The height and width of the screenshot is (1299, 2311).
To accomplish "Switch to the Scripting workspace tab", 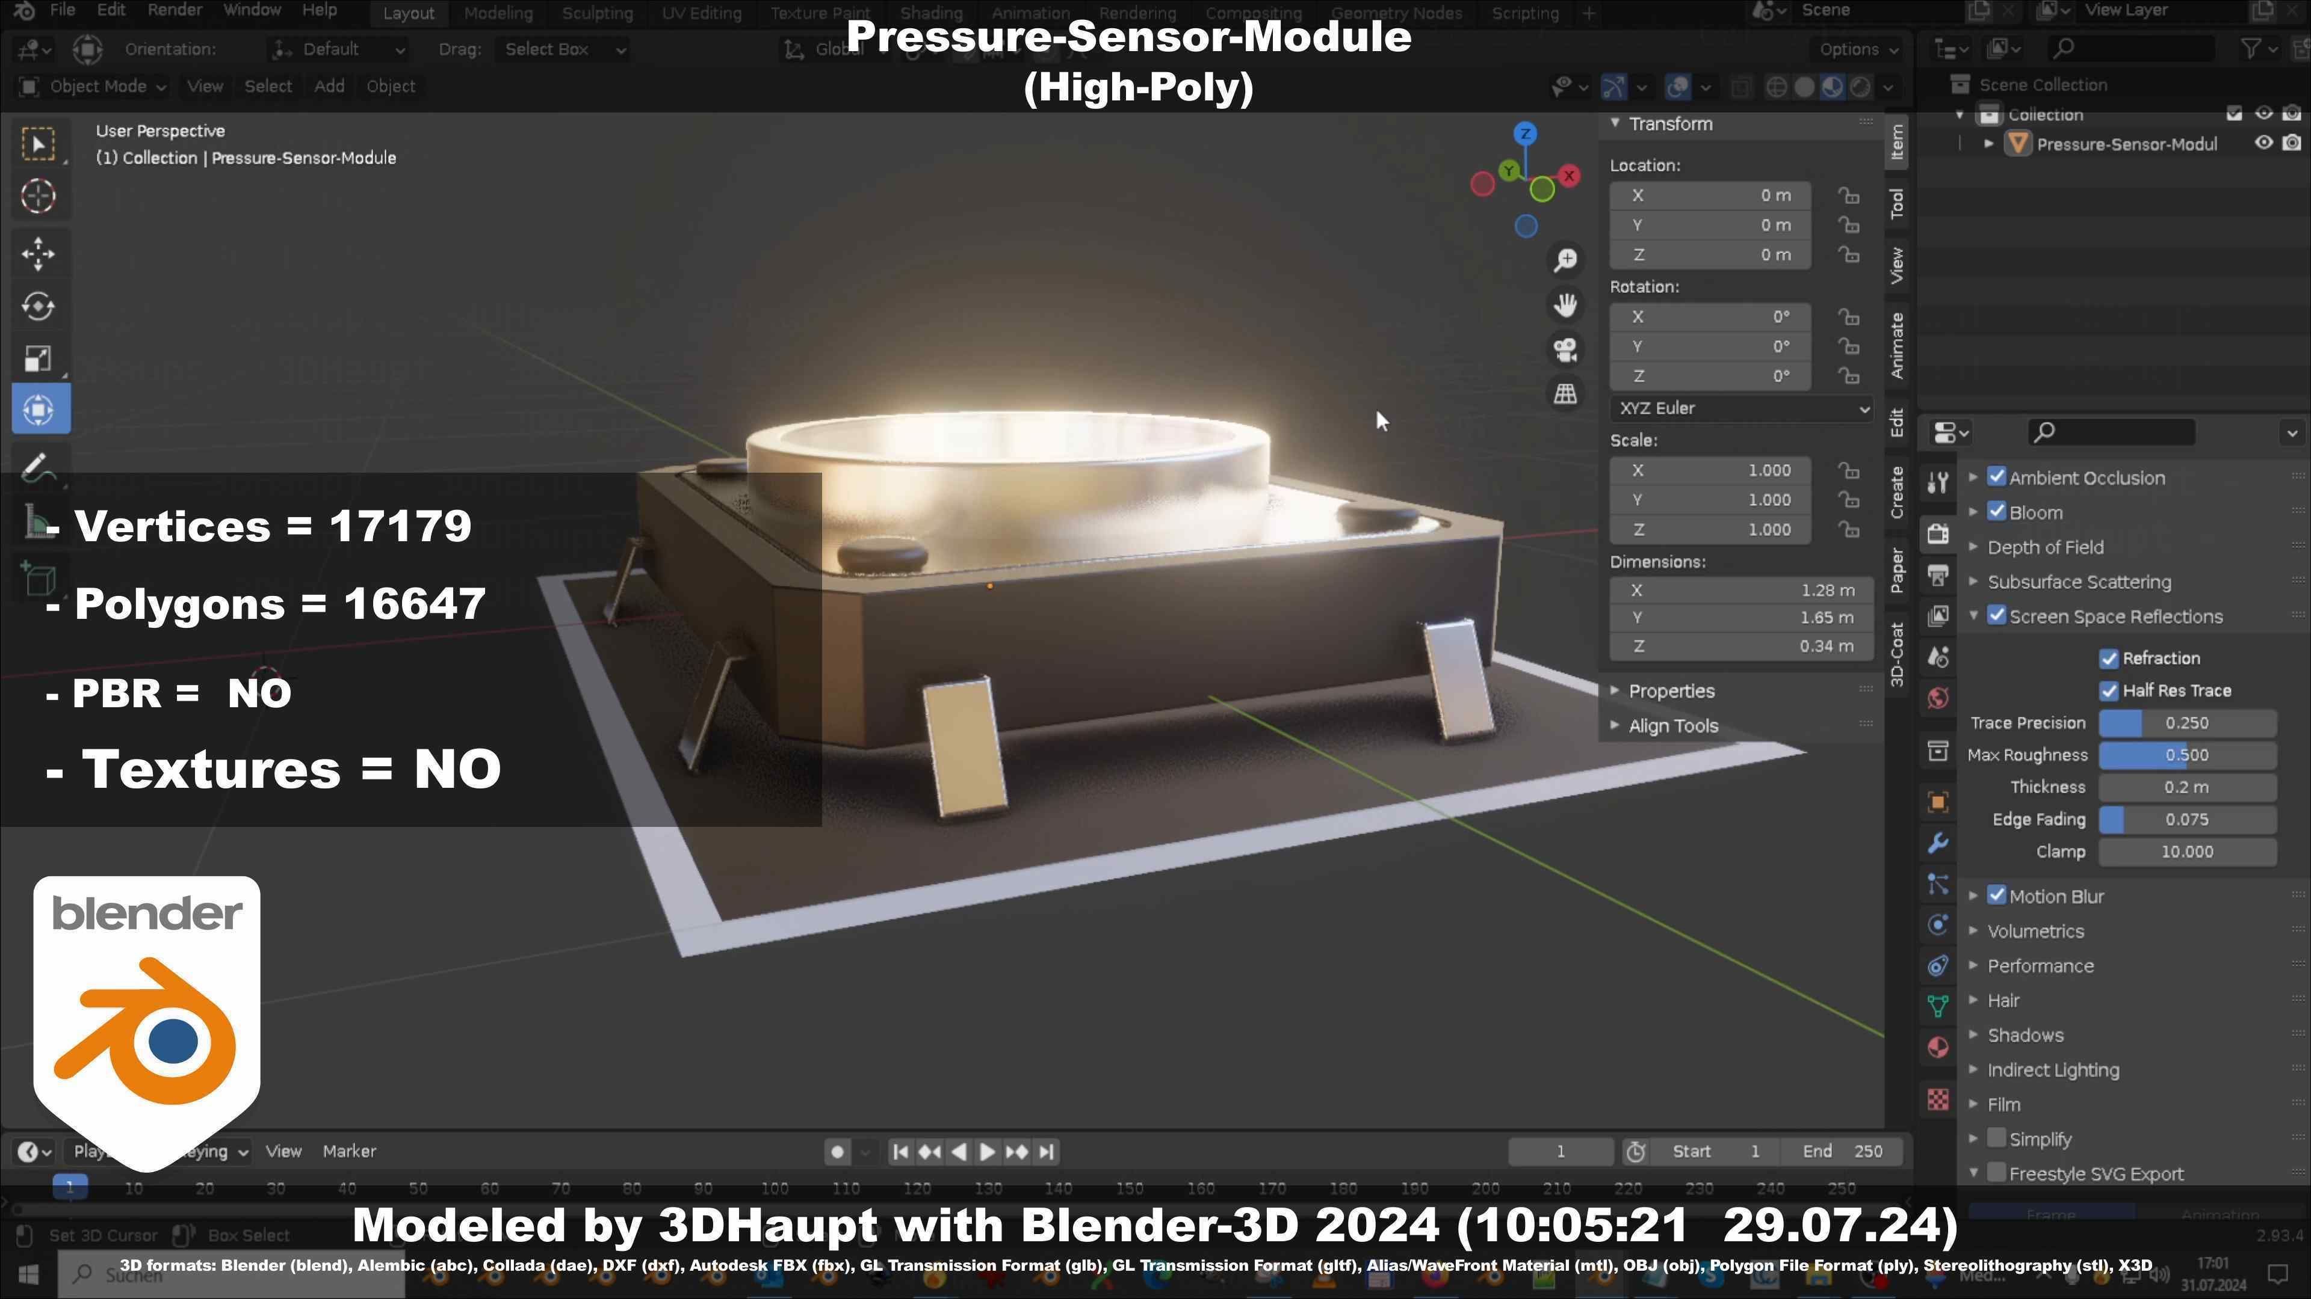I will click(x=1525, y=13).
